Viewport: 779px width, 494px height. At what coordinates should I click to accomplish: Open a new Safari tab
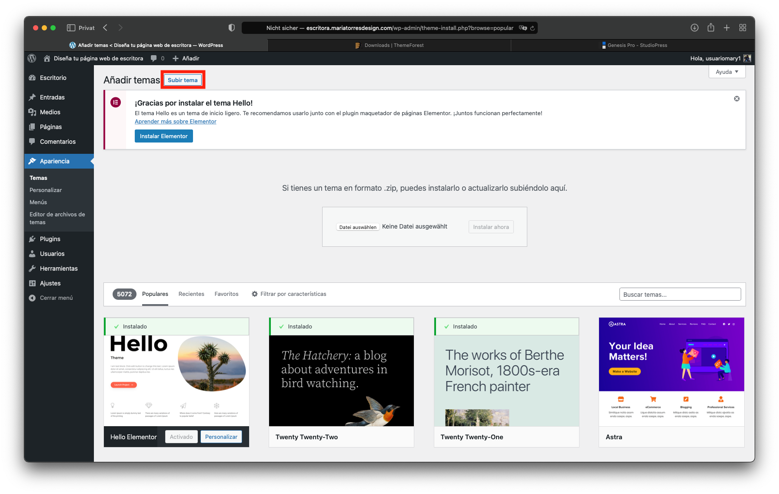[727, 28]
